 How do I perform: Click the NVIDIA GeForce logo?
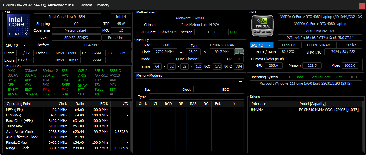click(262, 25)
